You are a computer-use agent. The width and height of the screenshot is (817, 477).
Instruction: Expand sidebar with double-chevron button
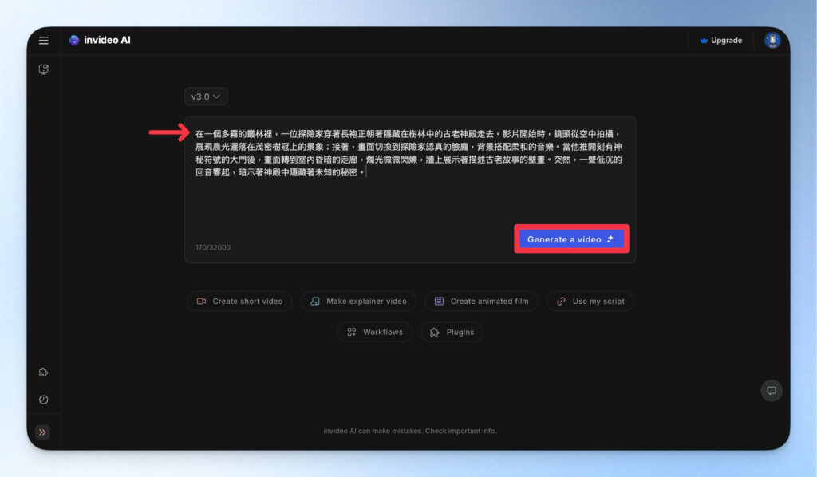pyautogui.click(x=43, y=432)
